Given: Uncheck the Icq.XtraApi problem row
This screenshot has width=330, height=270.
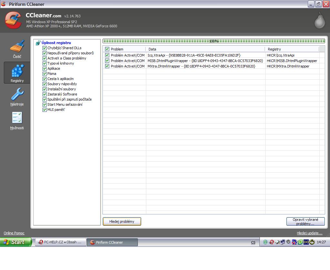Looking at the screenshot, I should (x=107, y=55).
